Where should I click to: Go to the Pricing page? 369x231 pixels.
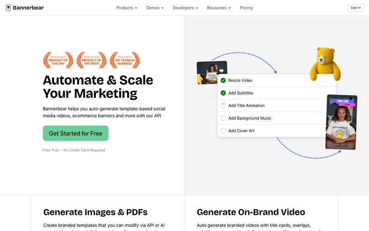[x=246, y=8]
